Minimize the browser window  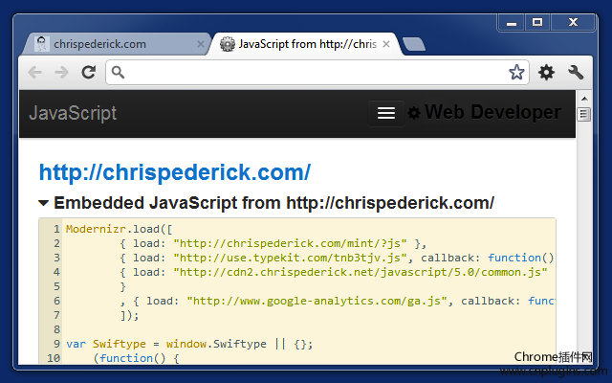512,23
